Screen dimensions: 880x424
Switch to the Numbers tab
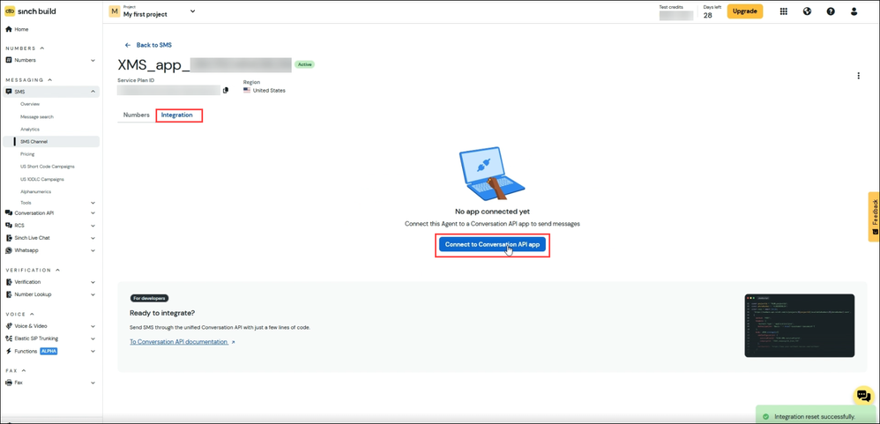tap(137, 115)
